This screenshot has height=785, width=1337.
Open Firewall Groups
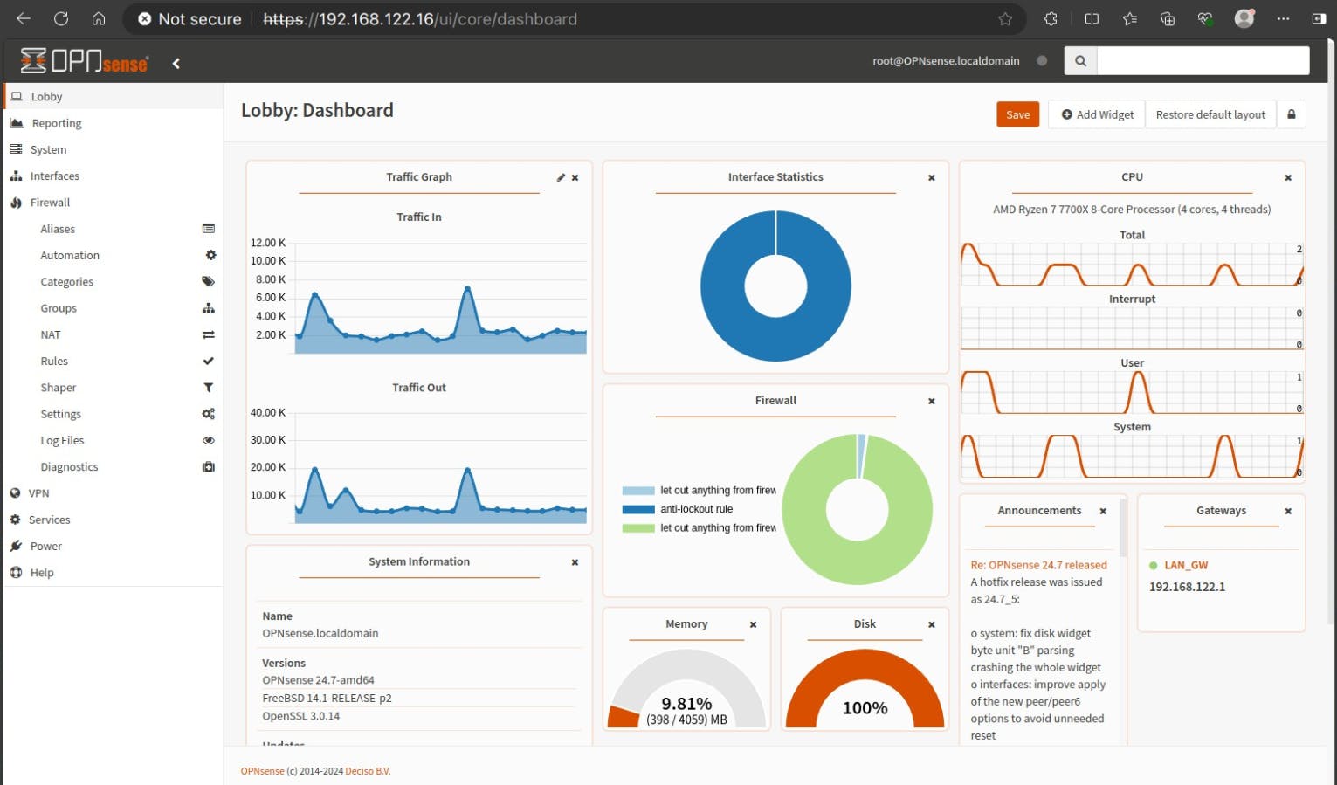click(114, 308)
